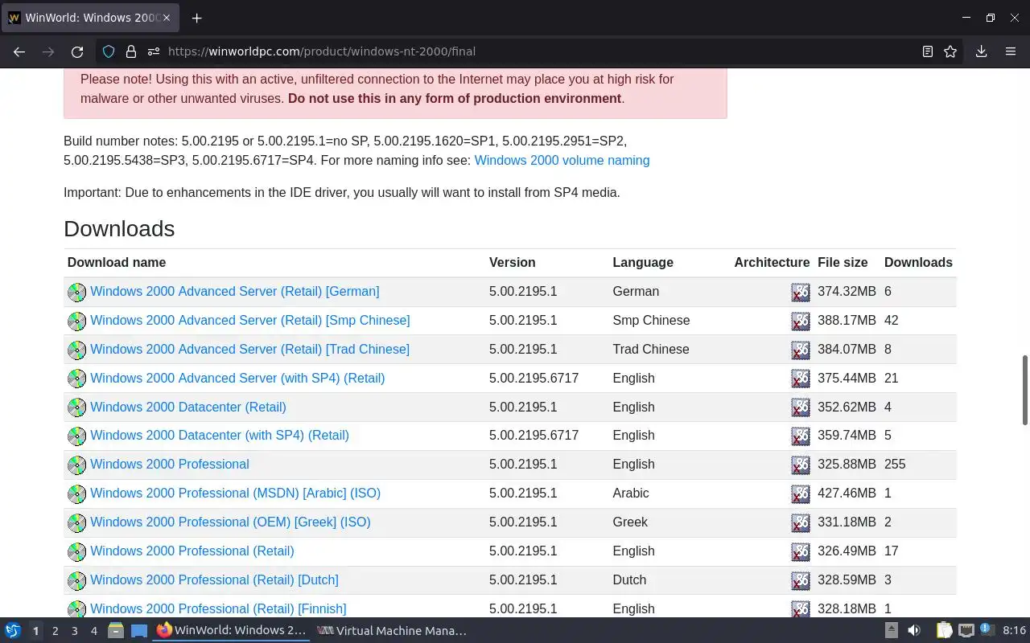Open a new browser tab
Viewport: 1030px width, 643px height.
(x=196, y=18)
